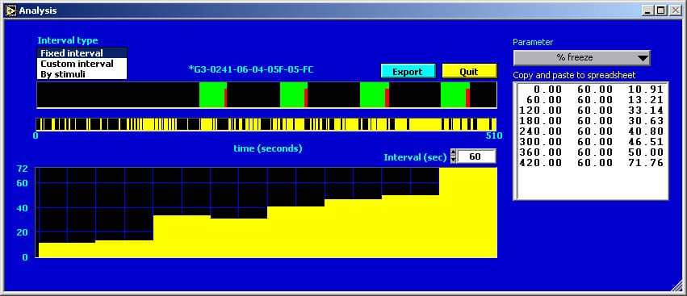
Task: Click the third green stimulus block
Action: (x=372, y=94)
